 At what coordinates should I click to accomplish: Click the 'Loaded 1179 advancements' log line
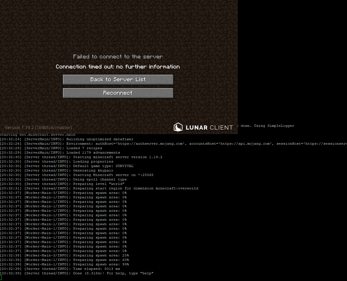pos(93,153)
